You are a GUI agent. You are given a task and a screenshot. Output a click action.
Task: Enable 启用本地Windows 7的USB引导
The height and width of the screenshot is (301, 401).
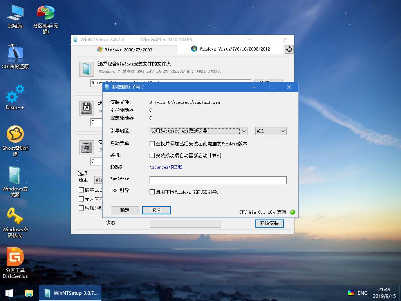(152, 192)
